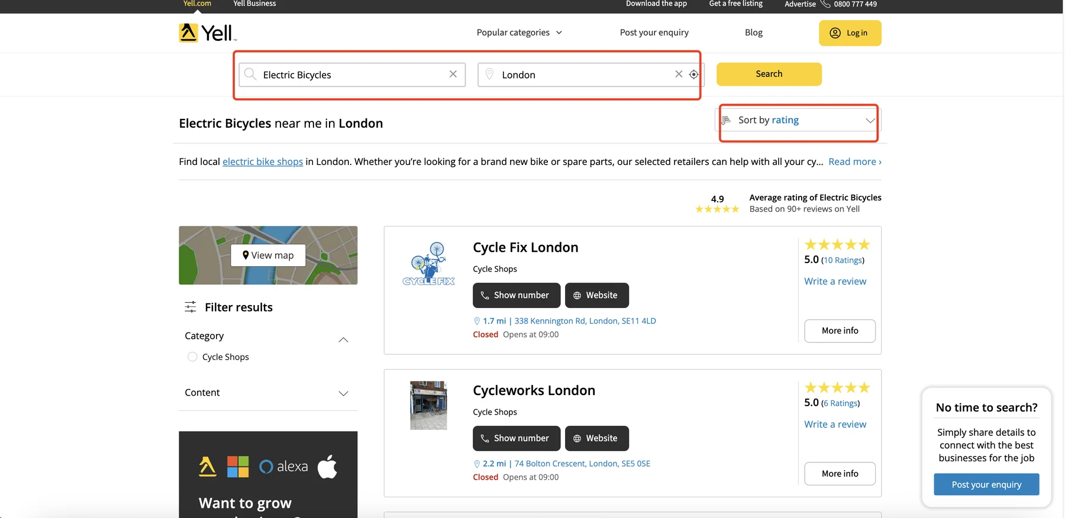Click the 338 Kennington Rd address link
This screenshot has height=518, width=1065.
(x=585, y=321)
